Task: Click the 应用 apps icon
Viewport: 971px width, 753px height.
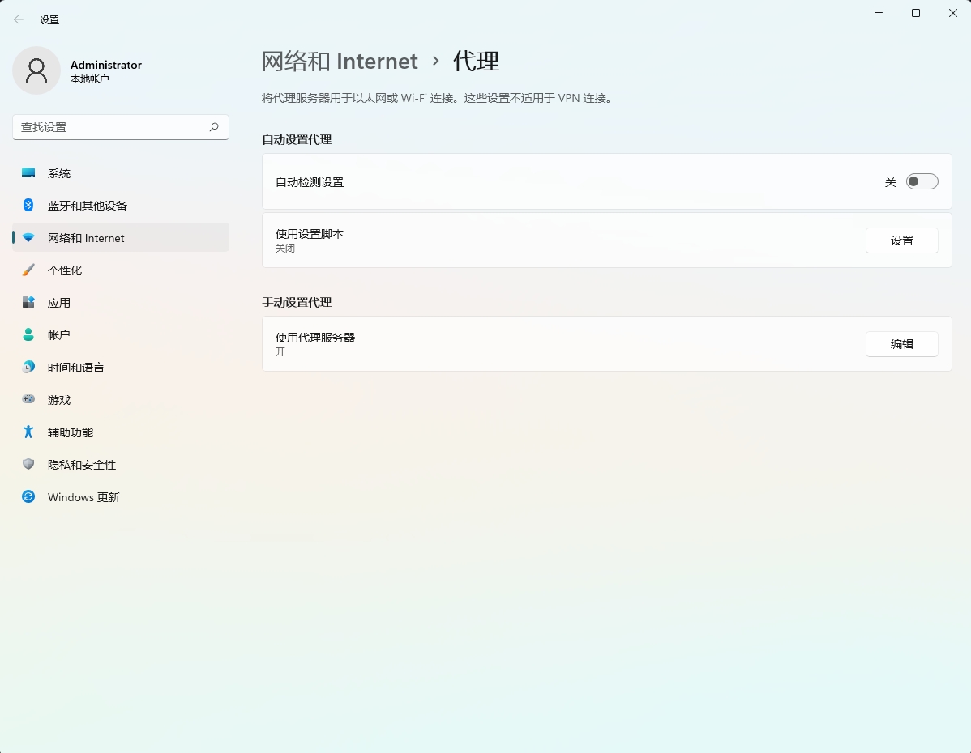Action: 28,302
